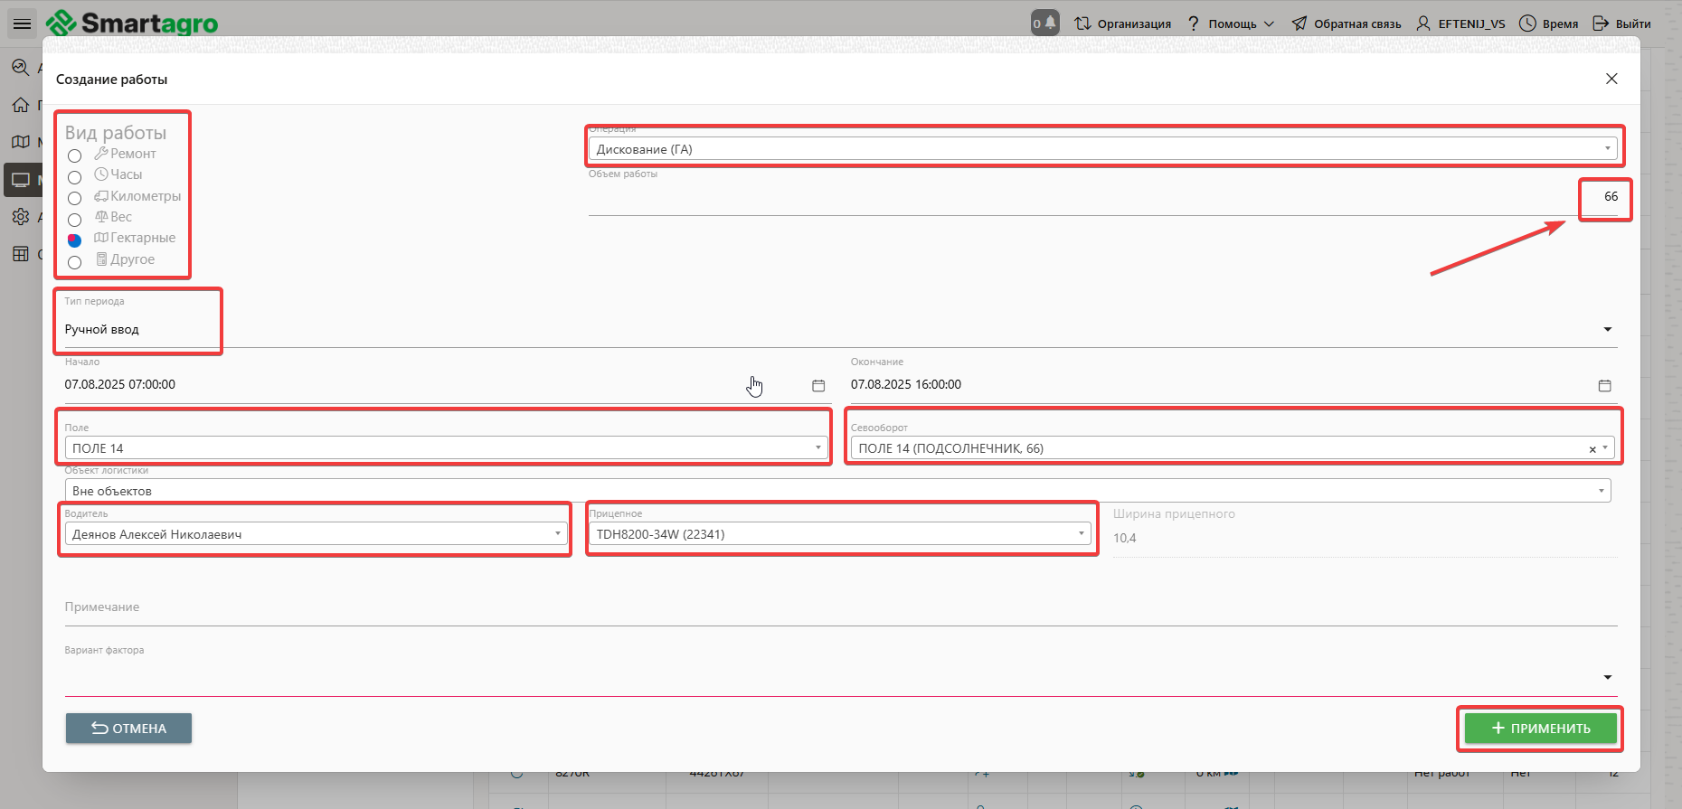Screen dimensions: 1682x809
Task: Clear the Севооборот selection with X
Action: tap(1592, 449)
